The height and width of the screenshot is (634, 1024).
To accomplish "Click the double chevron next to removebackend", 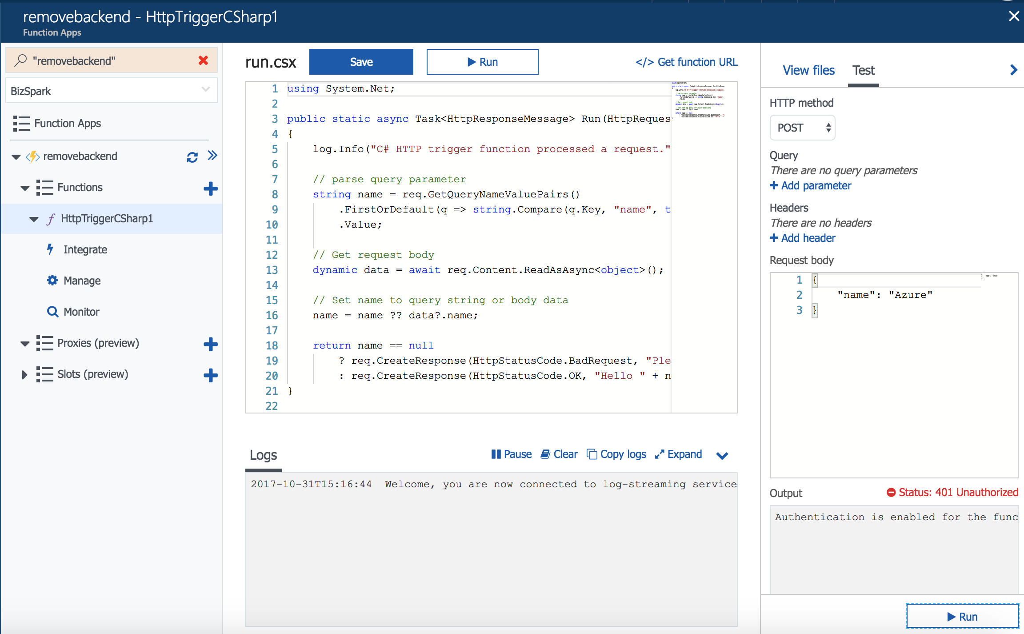I will [212, 155].
